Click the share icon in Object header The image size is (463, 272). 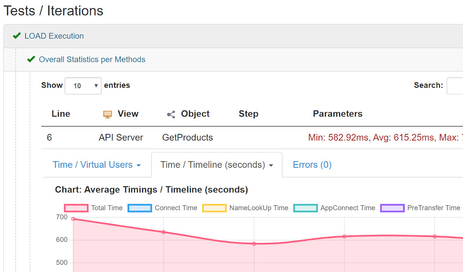171,114
